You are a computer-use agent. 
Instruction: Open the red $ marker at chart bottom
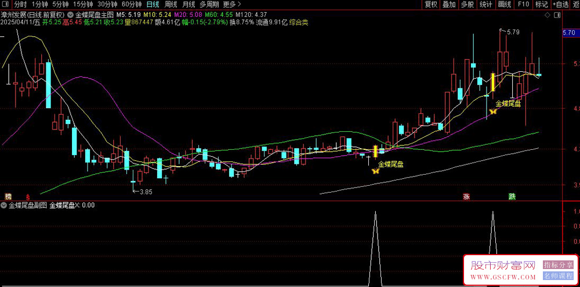click(x=27, y=197)
